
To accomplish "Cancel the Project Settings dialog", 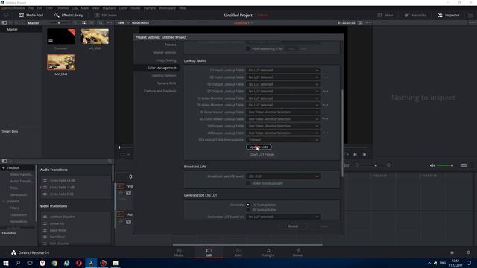I will (293, 226).
